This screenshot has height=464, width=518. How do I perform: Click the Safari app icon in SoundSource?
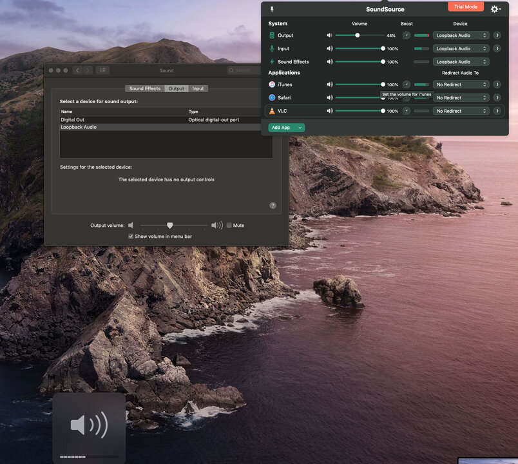272,98
